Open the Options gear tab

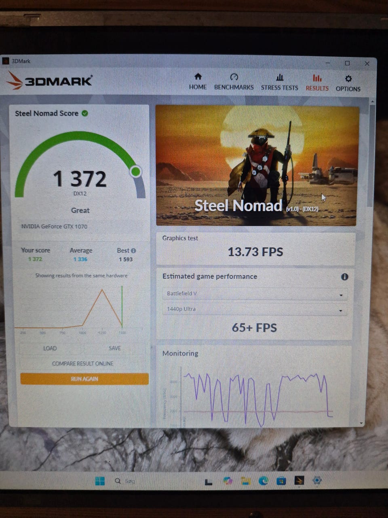point(348,83)
